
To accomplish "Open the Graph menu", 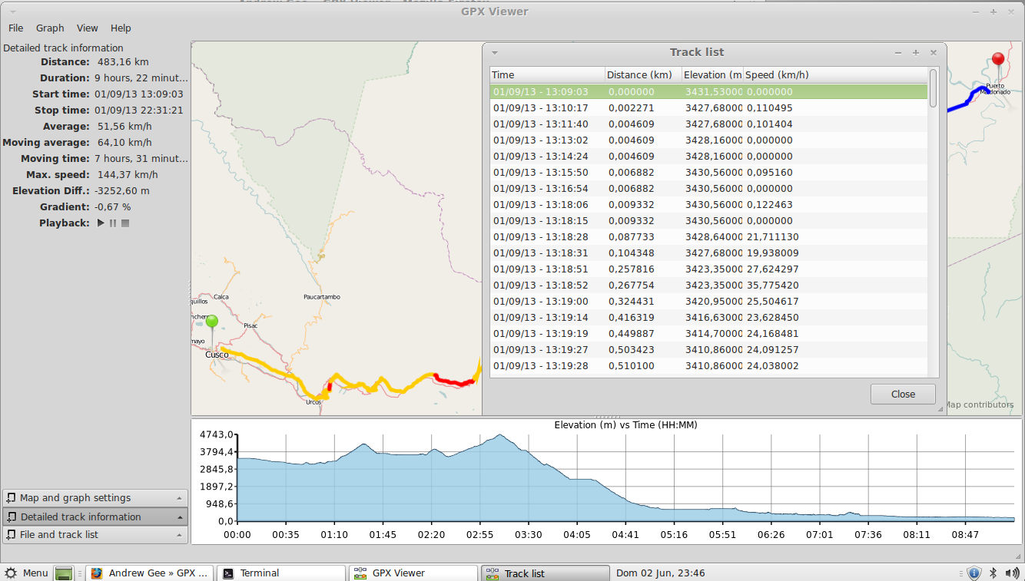I will [x=50, y=28].
